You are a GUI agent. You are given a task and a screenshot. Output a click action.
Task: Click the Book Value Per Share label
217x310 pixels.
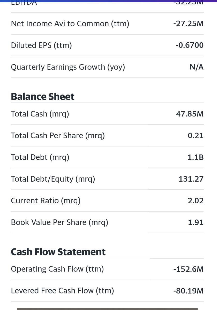(59, 222)
